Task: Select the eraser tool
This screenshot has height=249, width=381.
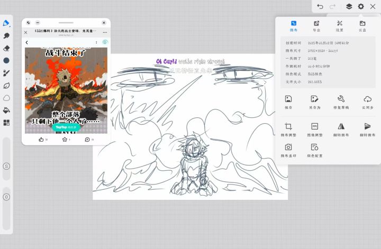Action: click(x=6, y=48)
